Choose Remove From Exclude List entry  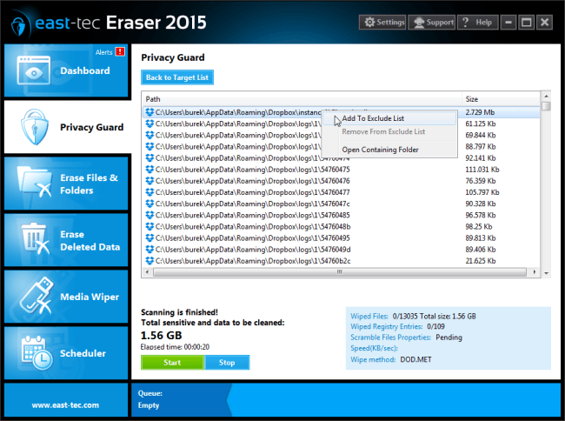389,131
